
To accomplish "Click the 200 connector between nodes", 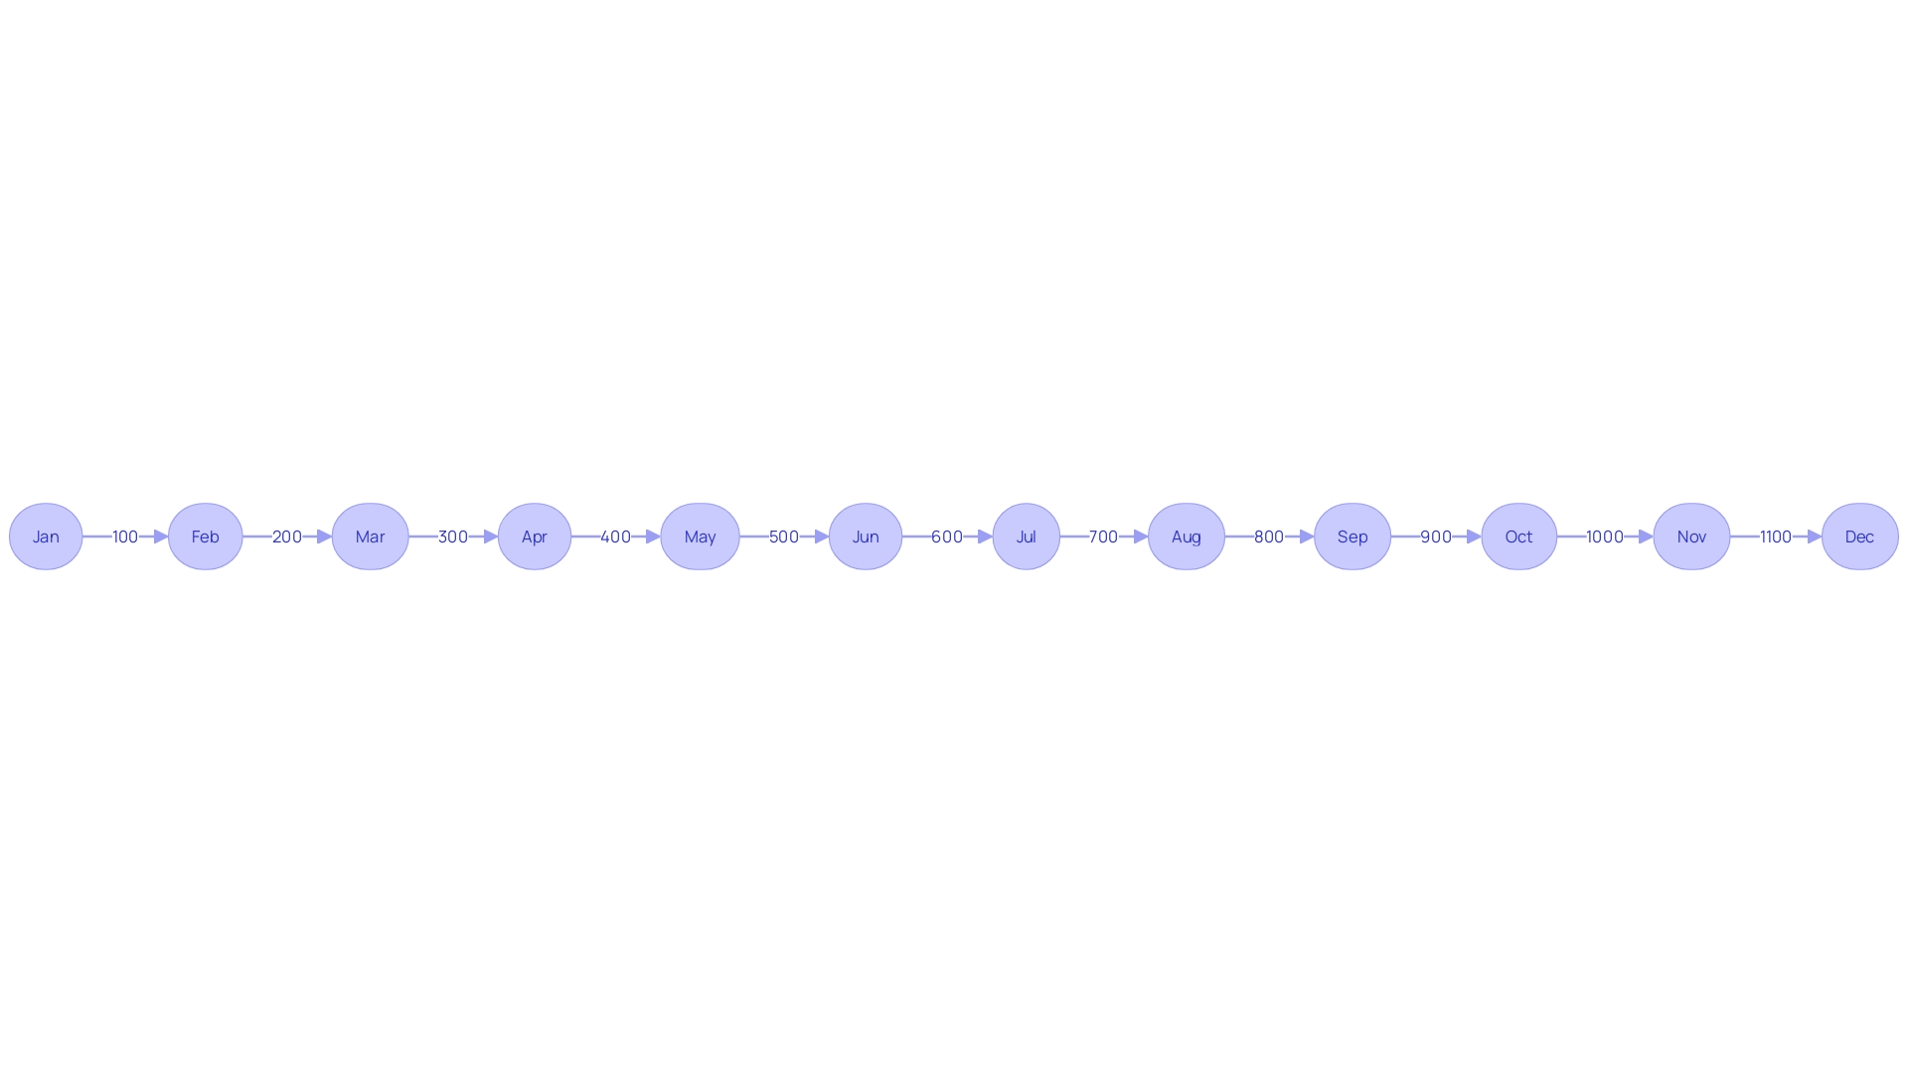I will (x=287, y=536).
